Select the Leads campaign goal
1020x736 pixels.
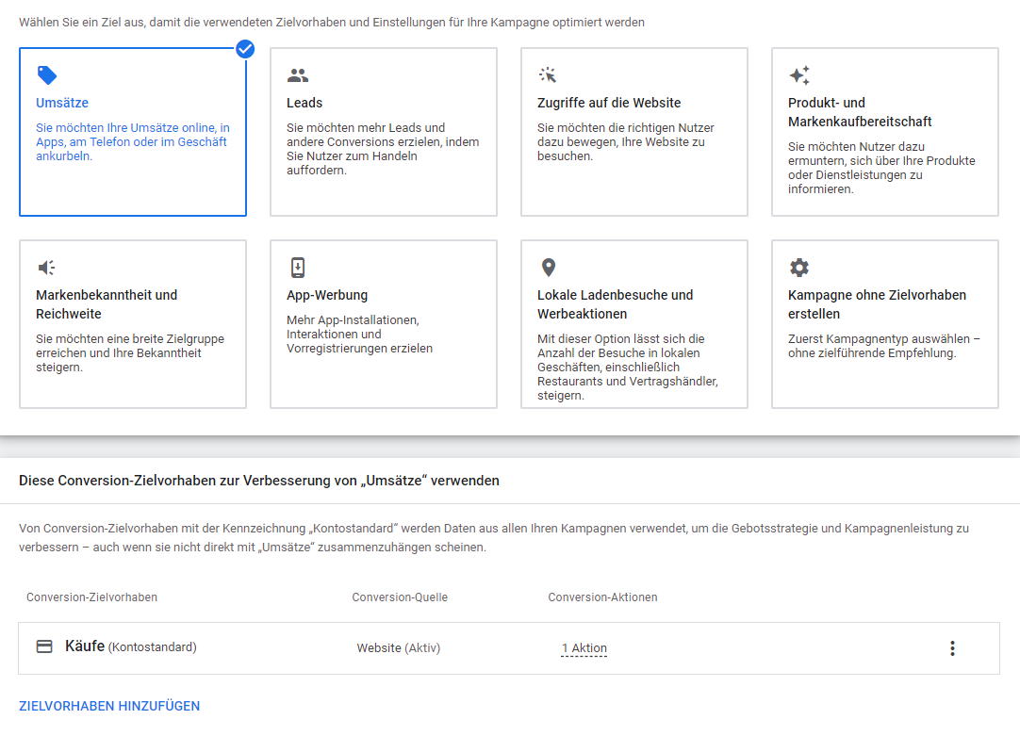[383, 132]
